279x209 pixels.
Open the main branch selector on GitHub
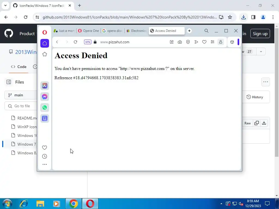tap(21, 95)
